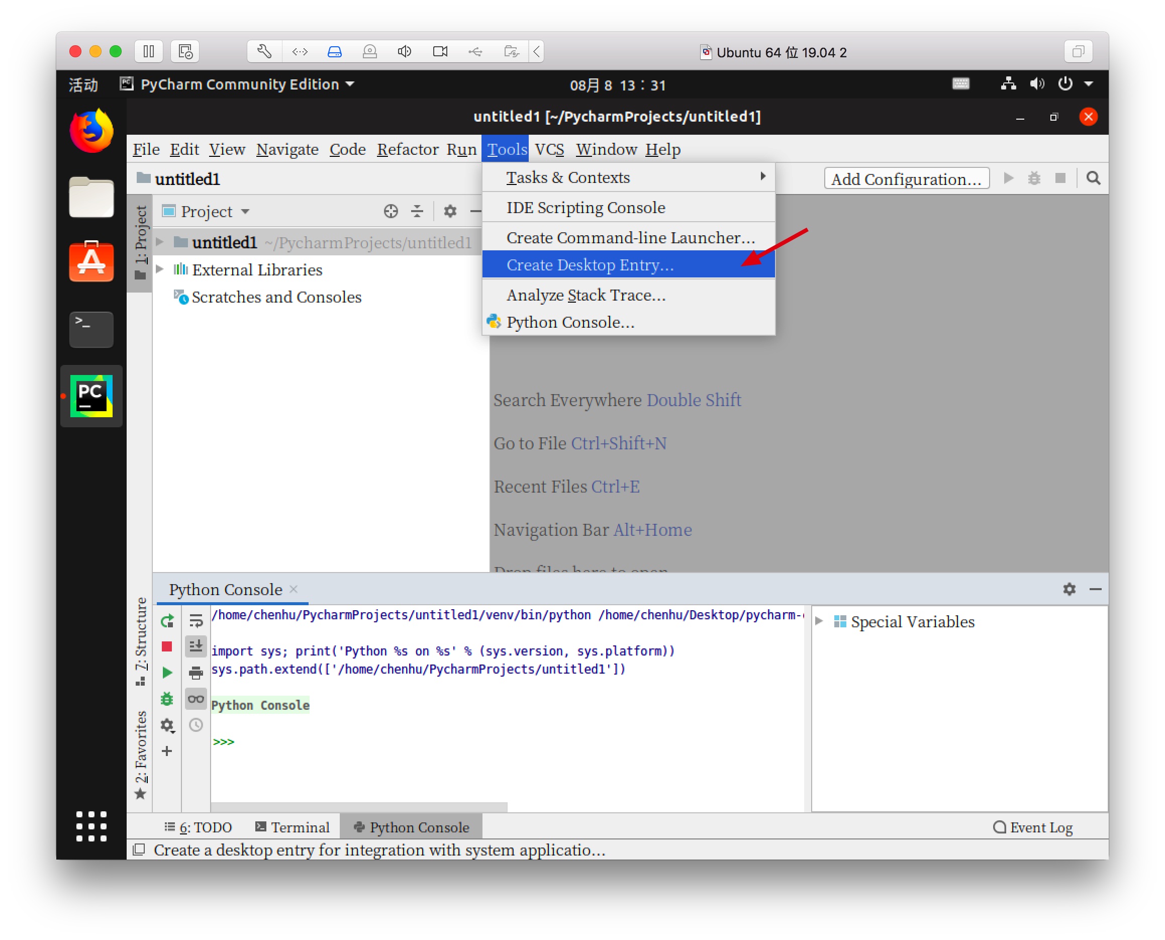Click the Run triangle in the toolbar
Screen dimensions: 1165x940
pos(1008,178)
